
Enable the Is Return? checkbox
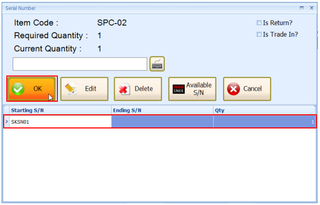(x=259, y=23)
